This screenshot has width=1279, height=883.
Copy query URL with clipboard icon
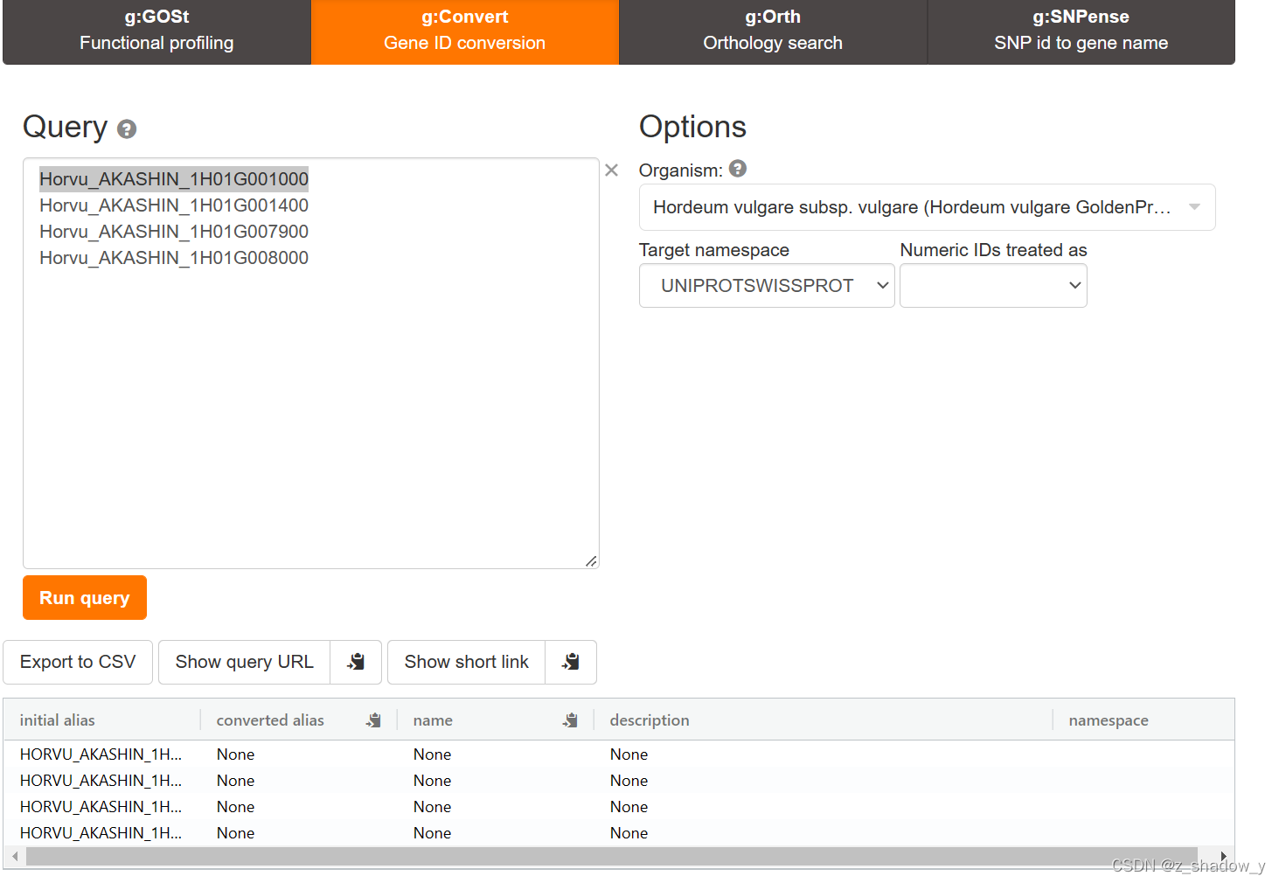(x=356, y=662)
